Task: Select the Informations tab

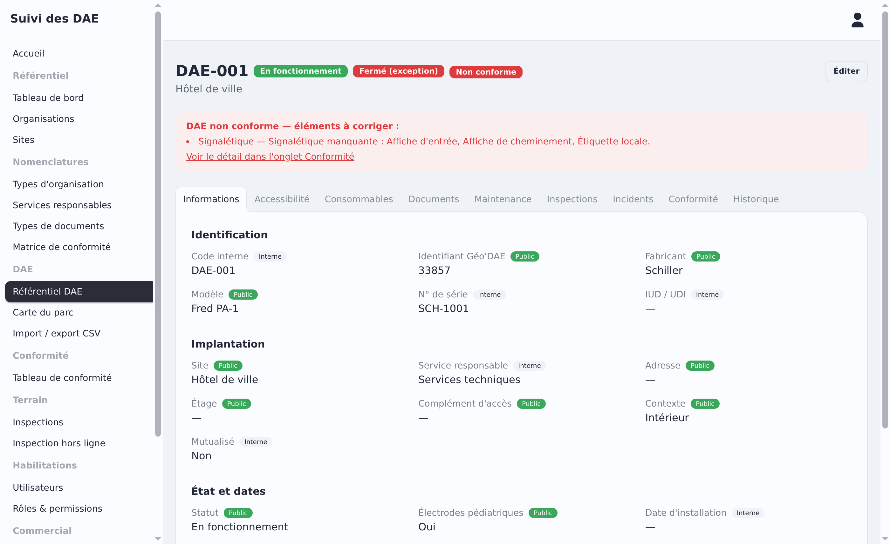Action: point(211,199)
